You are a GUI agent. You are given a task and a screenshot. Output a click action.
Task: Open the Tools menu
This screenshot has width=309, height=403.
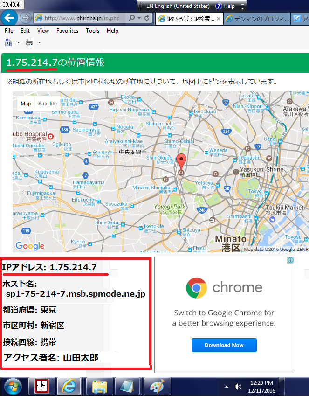click(92, 31)
